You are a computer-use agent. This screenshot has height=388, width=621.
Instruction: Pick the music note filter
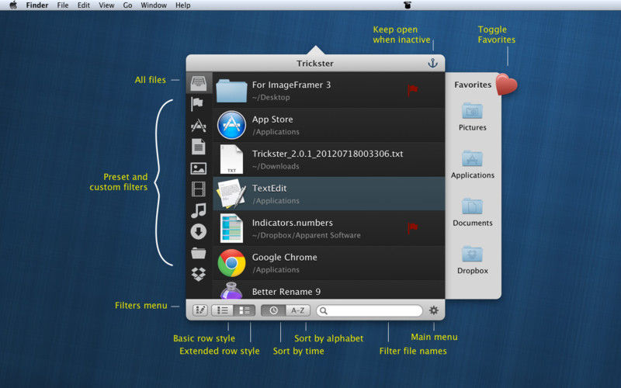tap(199, 210)
